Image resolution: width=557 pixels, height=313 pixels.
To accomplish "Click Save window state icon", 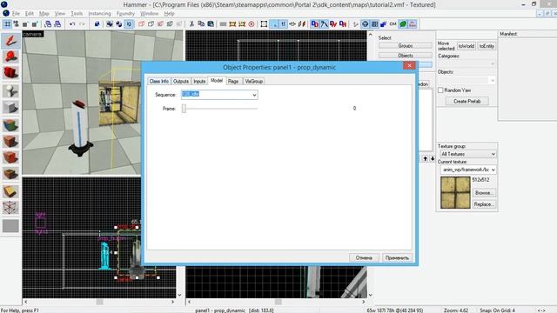I will click(57, 24).
